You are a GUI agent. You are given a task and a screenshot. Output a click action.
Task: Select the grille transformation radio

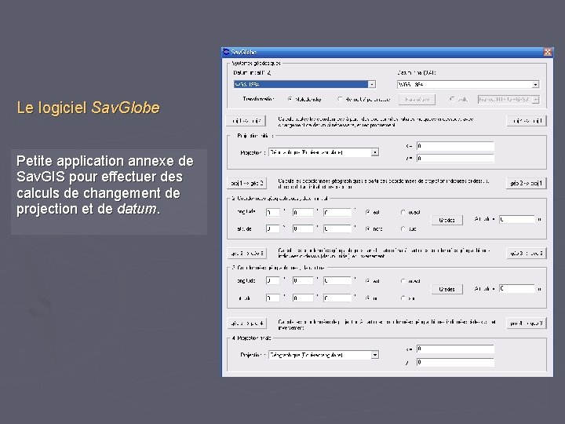(x=452, y=99)
